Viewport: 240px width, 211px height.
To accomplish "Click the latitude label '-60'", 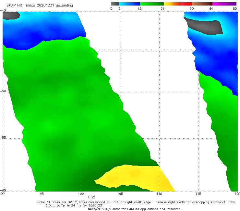I will [3, 190].
